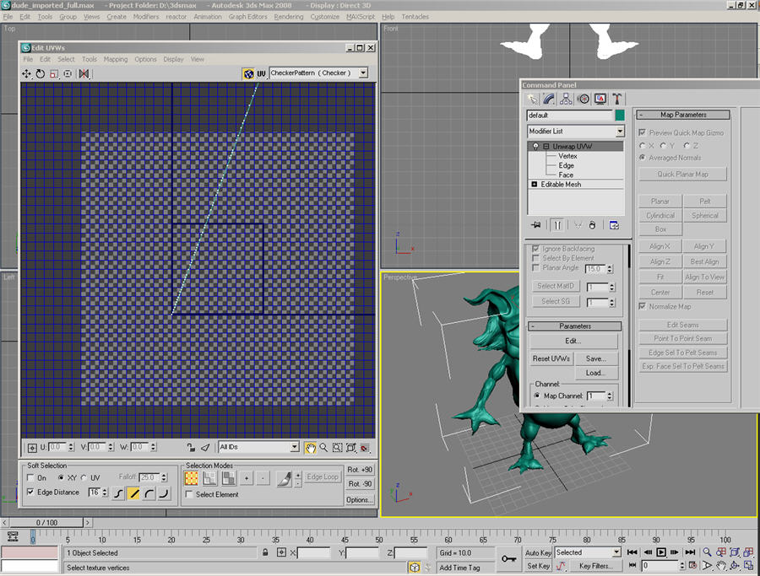Collapse the Unwrap UVW modifier tree
This screenshot has width=760, height=576.
pyautogui.click(x=546, y=146)
